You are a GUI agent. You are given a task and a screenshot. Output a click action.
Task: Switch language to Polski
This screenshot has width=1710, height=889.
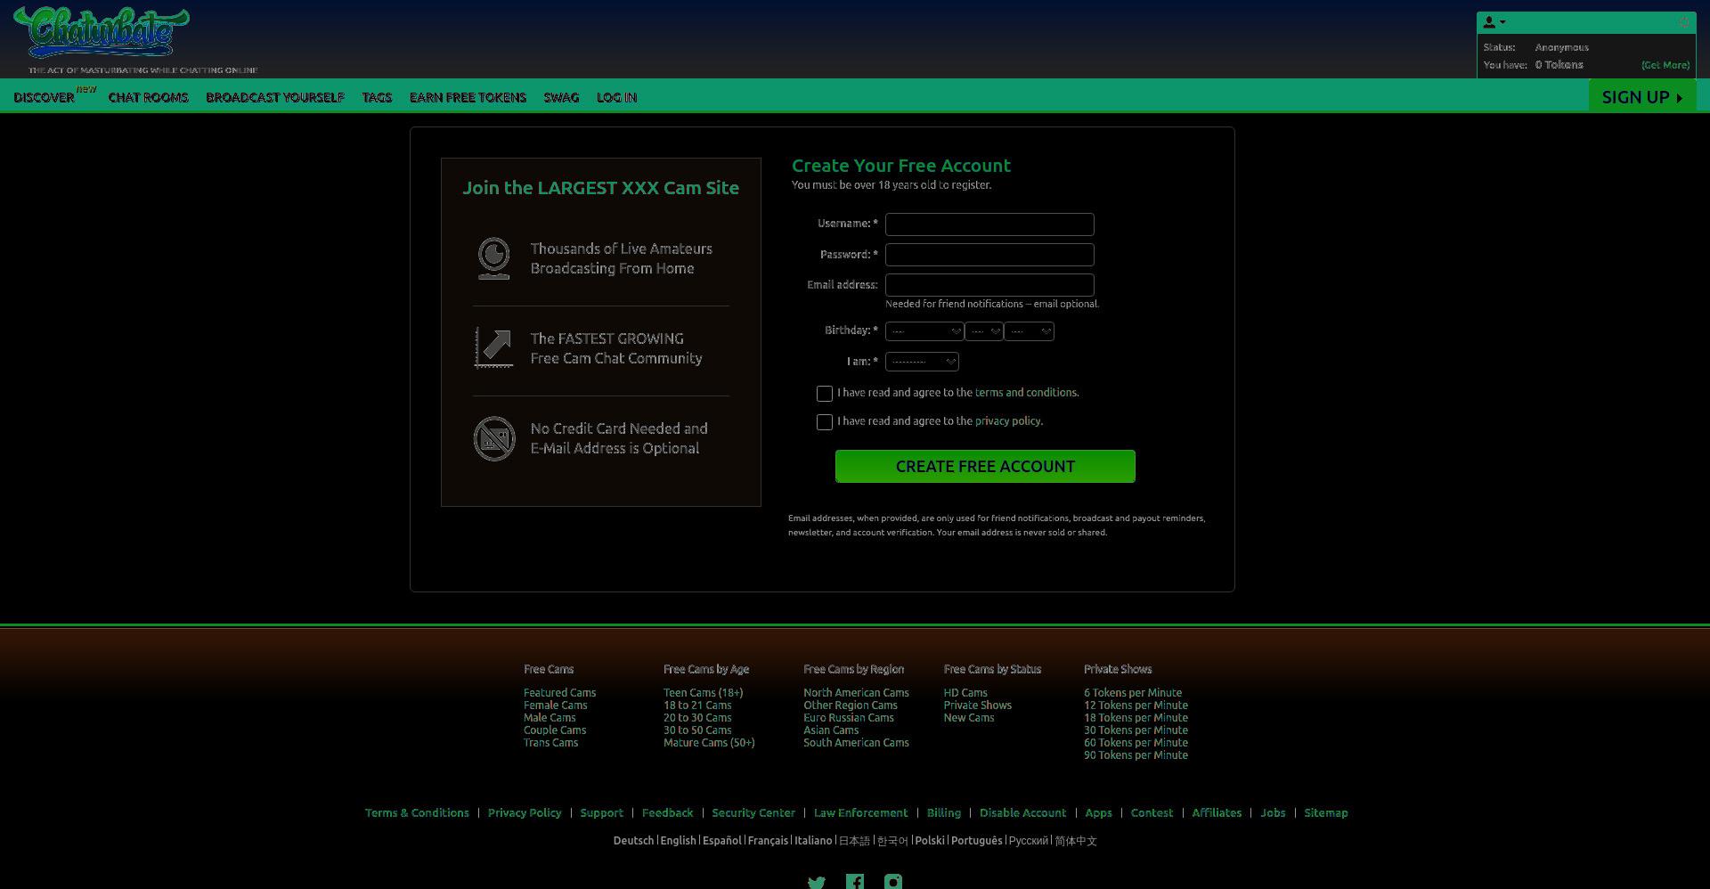930,841
